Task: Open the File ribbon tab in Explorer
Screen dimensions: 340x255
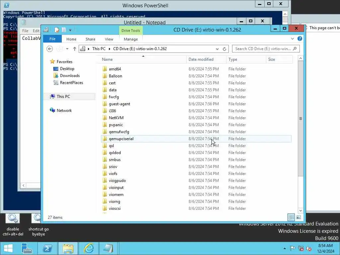Action: [52, 39]
